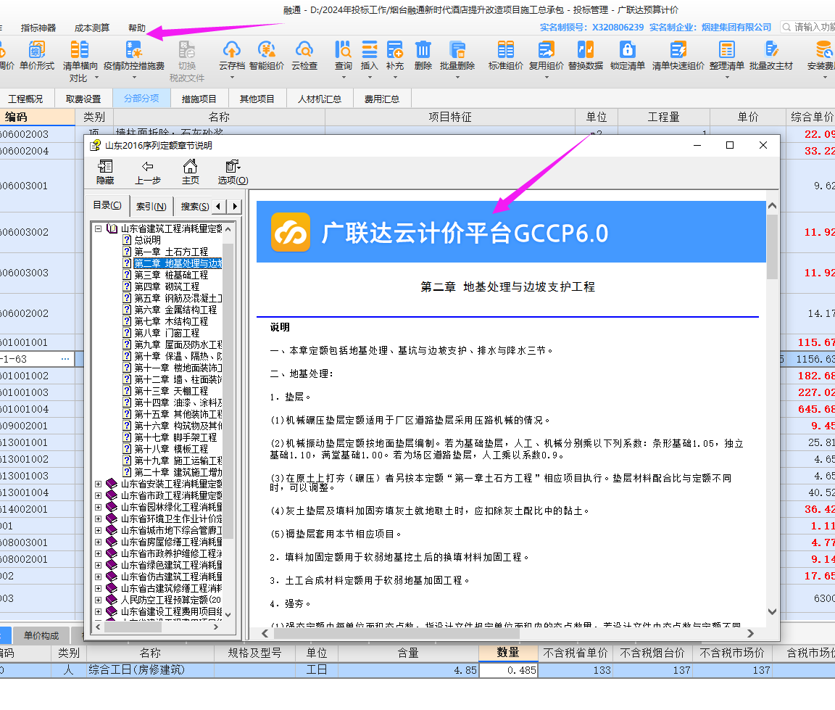Select 索引(N) tab in help window

click(x=151, y=206)
